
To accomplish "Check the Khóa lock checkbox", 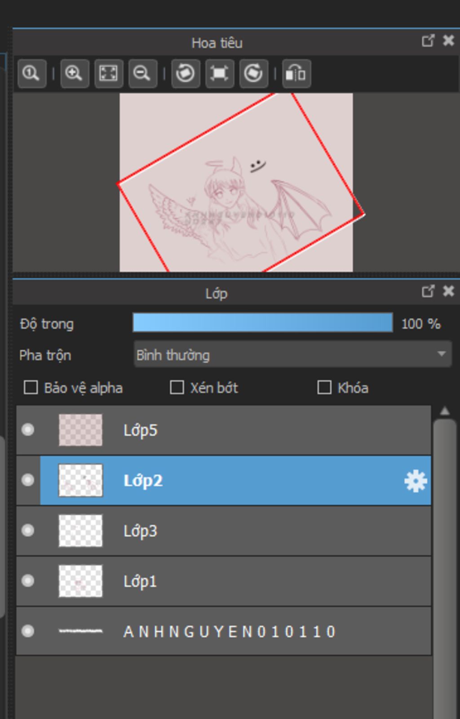I will click(324, 387).
